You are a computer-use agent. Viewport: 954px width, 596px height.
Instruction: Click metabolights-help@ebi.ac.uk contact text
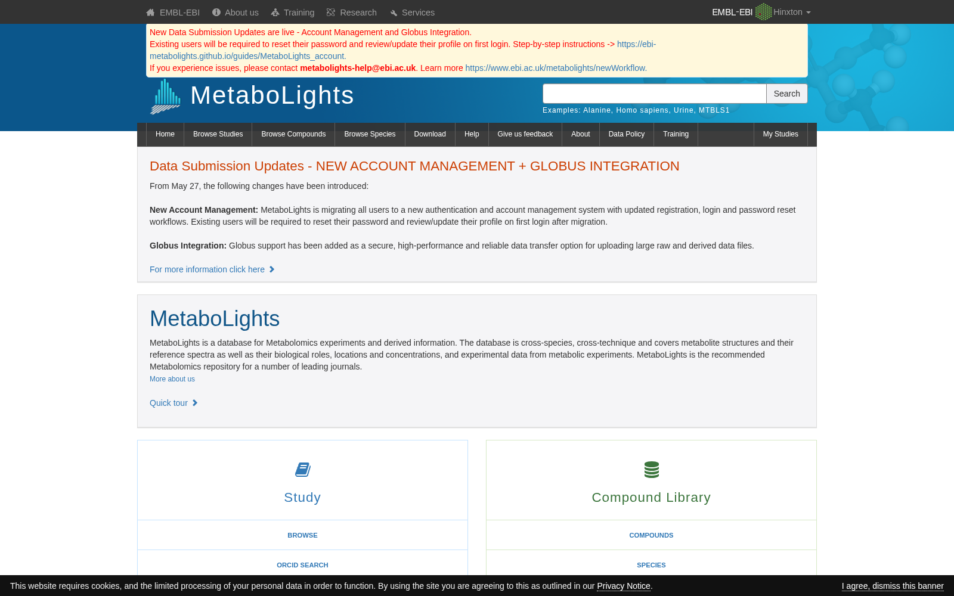tap(358, 68)
